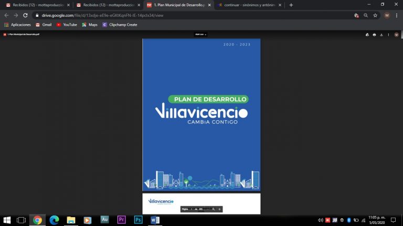
Task: Open the clock showing 11:05 p. m.
Action: (x=377, y=220)
